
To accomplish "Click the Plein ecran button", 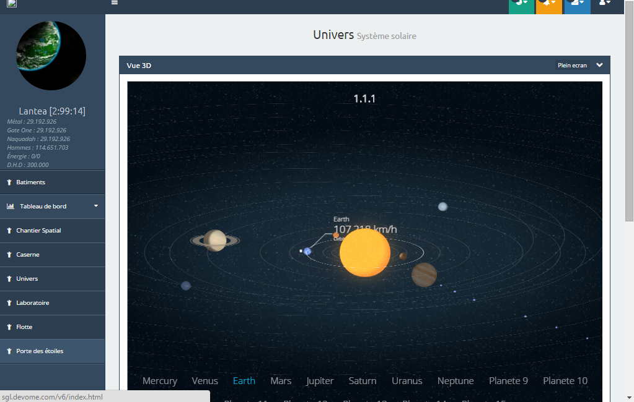I will point(572,66).
